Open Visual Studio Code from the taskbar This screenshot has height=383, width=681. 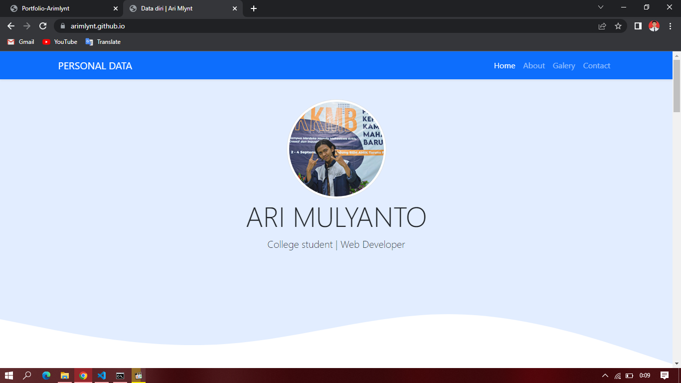102,376
